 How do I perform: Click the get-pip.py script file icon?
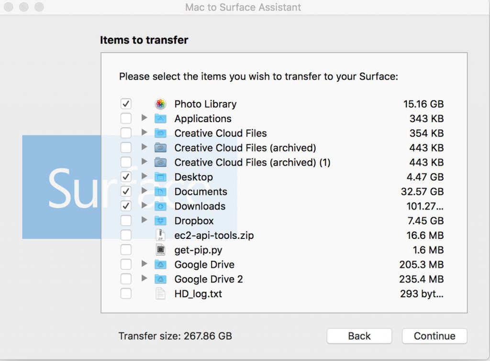[160, 250]
